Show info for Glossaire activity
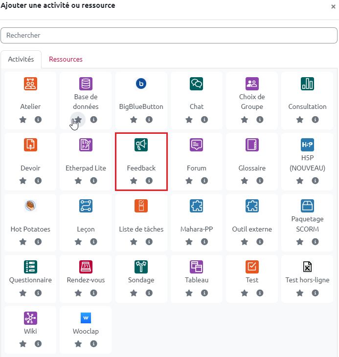Viewport: 339px width, 357px height. (260, 181)
